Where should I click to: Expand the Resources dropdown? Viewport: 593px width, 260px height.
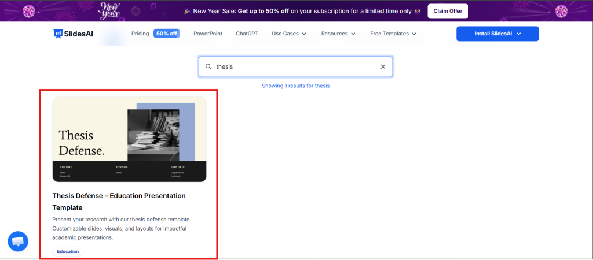pos(338,34)
